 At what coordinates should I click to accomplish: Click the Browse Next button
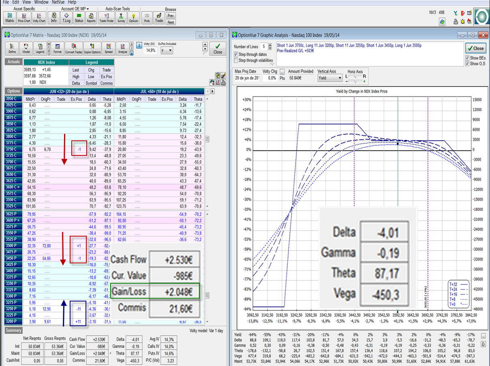[x=171, y=22]
